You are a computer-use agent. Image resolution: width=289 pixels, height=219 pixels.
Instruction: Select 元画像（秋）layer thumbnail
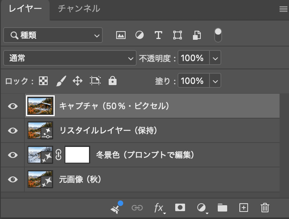click(41, 179)
